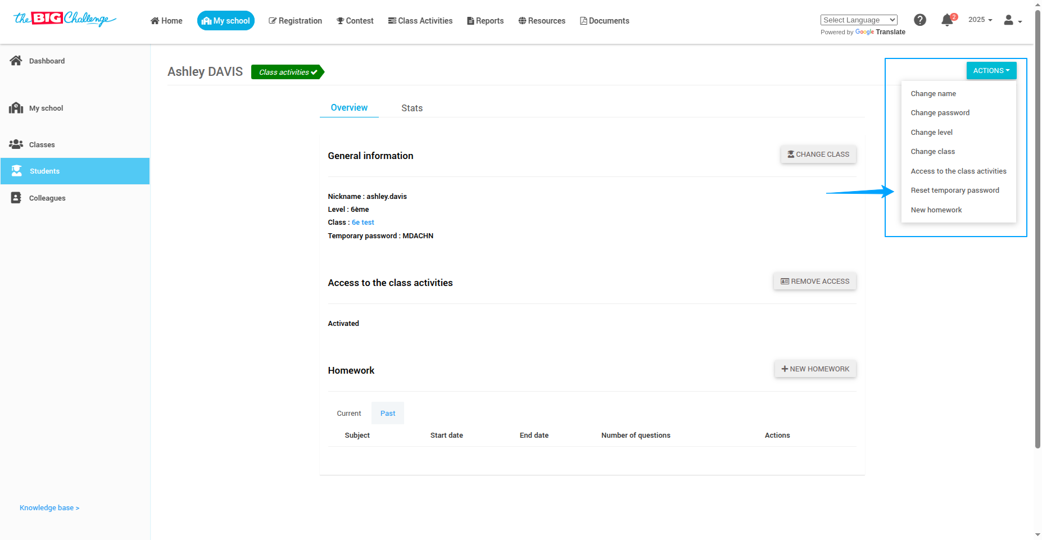Open Classes from the sidebar

tap(42, 145)
